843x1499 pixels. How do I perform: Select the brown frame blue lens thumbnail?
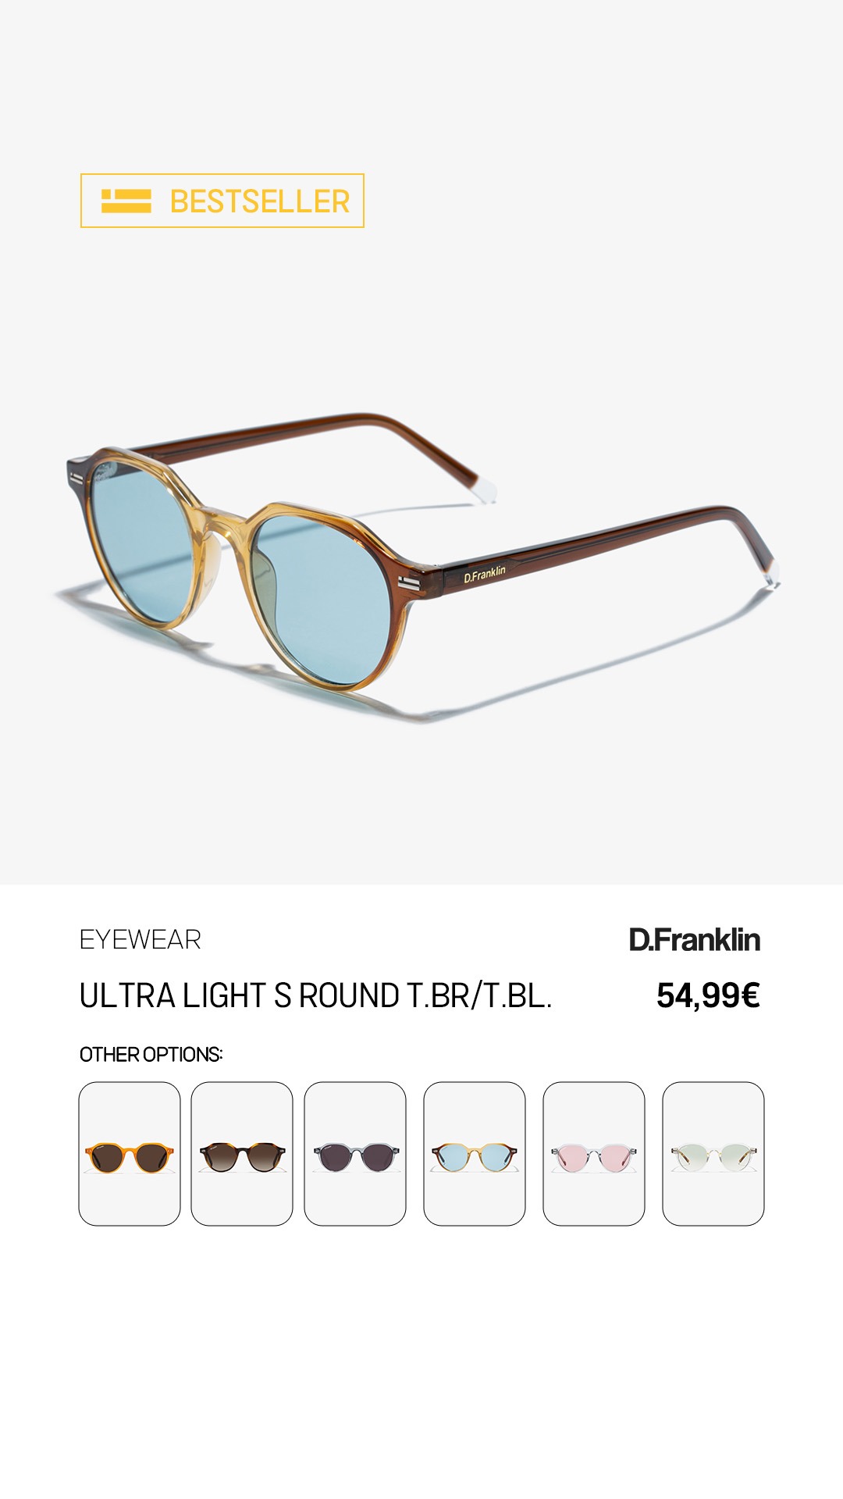point(475,1153)
